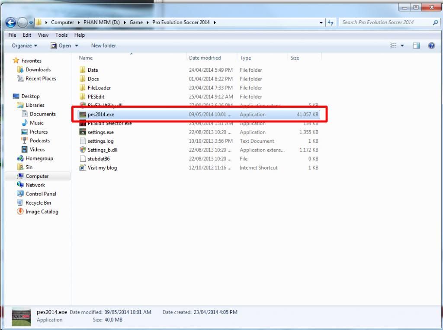Select the Visit my blog shortcut icon
The height and width of the screenshot is (330, 443).
tap(83, 168)
